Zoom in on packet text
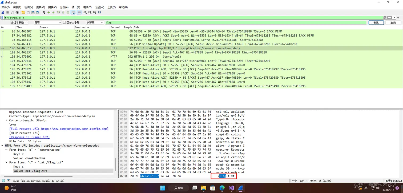 click(85, 12)
